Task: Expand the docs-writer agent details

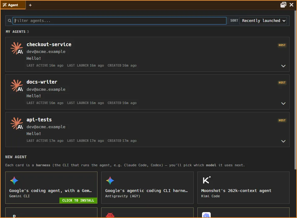Action: click(x=283, y=103)
